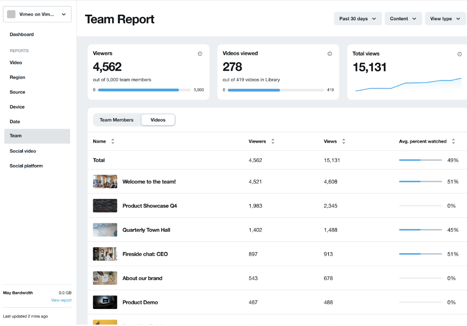Click the View report bandwidth link

click(x=61, y=300)
